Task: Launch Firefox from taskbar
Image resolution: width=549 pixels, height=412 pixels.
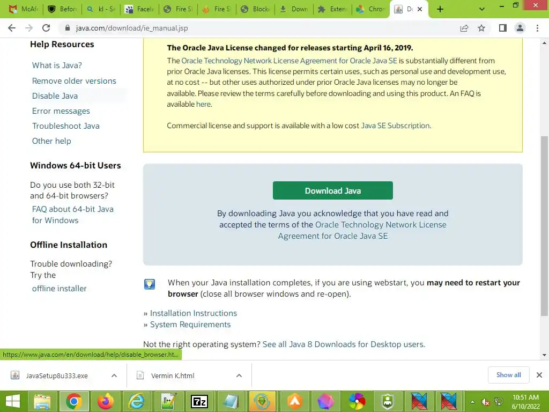Action: coord(105,401)
